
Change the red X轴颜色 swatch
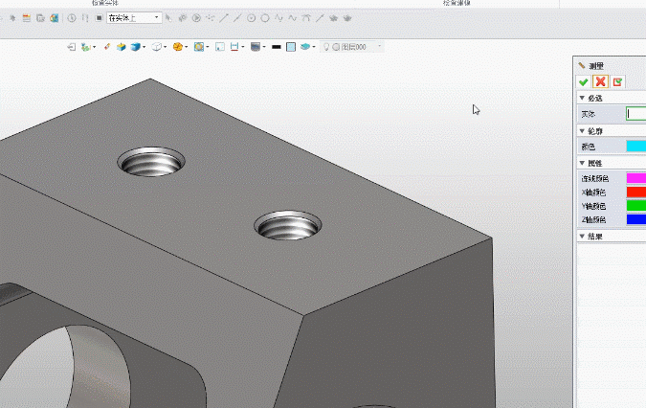tap(635, 193)
